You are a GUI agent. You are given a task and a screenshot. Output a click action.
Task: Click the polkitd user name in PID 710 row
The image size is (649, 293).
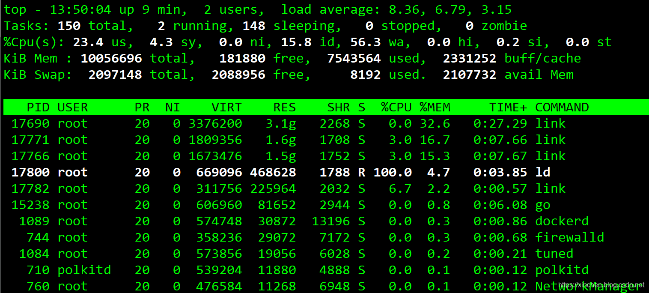click(84, 270)
